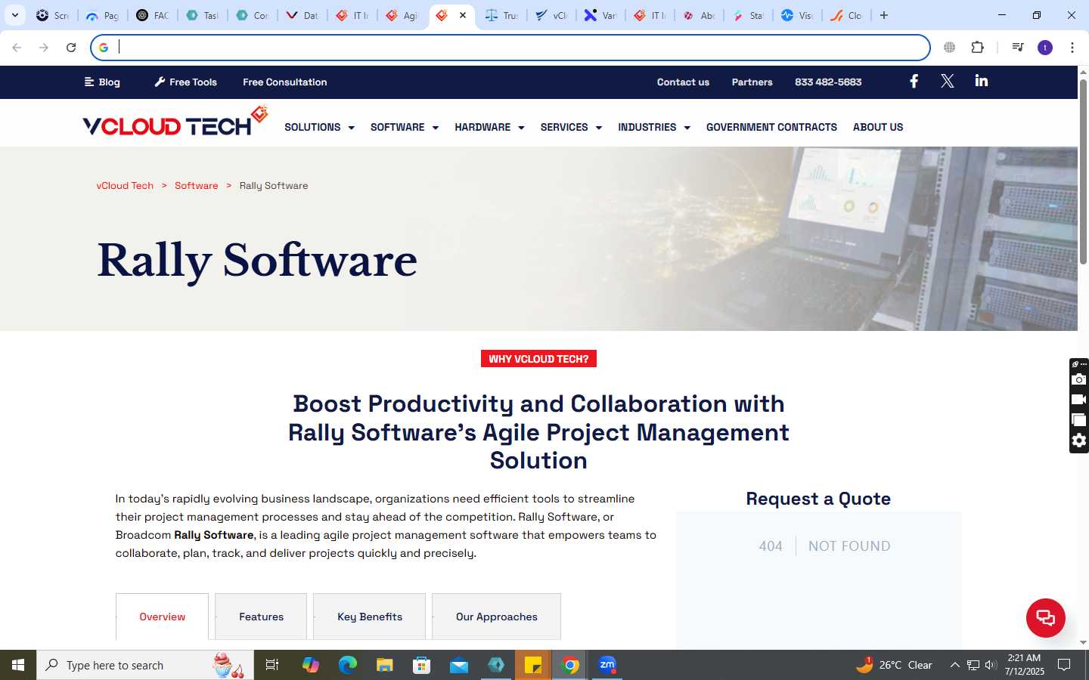Image resolution: width=1089 pixels, height=680 pixels.
Task: Switch to the Key Benefits tab
Action: coord(369,617)
